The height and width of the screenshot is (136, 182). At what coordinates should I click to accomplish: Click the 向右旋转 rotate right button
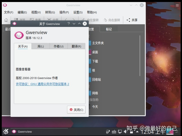(111, 20)
